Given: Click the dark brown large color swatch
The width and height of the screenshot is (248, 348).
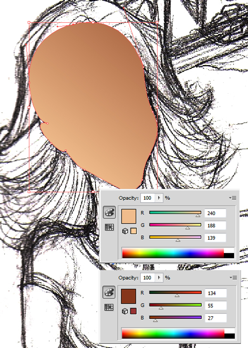Looking at the screenshot, I should (x=129, y=296).
